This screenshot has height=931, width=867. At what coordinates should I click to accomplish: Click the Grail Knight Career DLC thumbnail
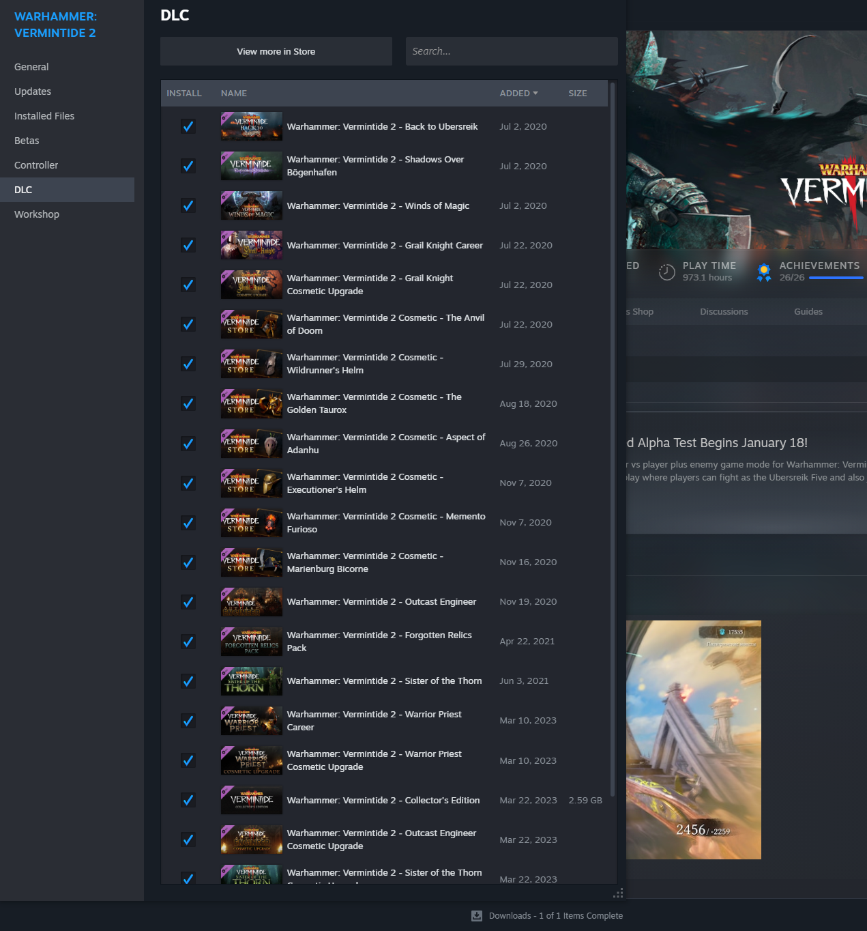251,245
